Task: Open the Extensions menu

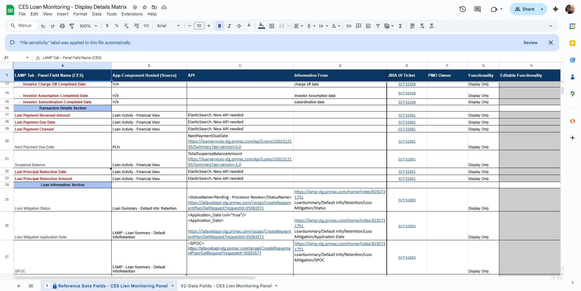Action: (132, 14)
